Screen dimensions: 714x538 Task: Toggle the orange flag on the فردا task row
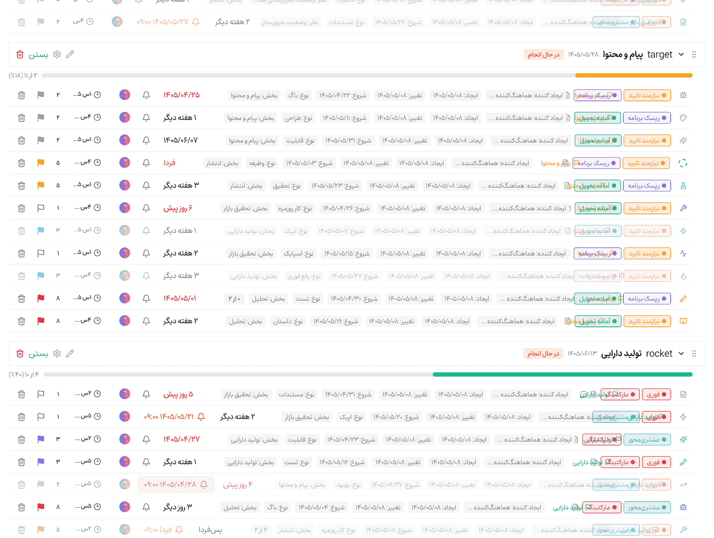(x=41, y=163)
